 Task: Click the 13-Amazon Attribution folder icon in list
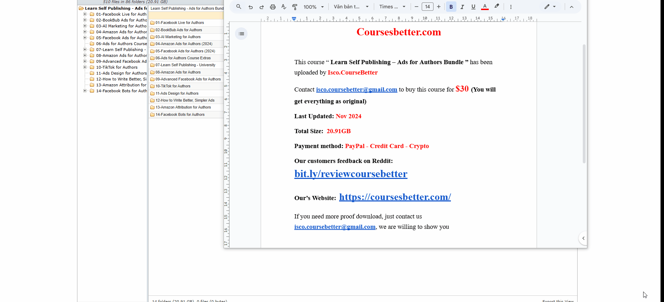tap(152, 107)
